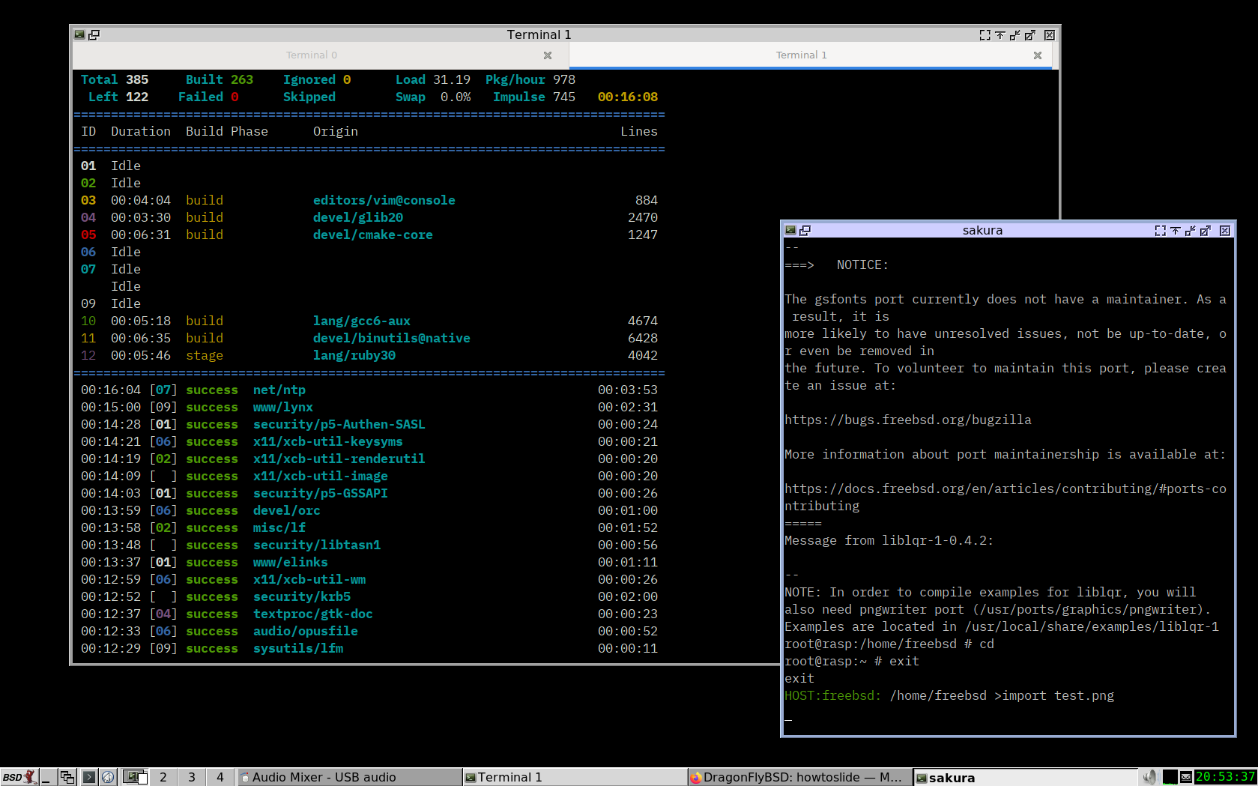Click the green taskbar clock
This screenshot has height=786, width=1258.
coord(1225,777)
